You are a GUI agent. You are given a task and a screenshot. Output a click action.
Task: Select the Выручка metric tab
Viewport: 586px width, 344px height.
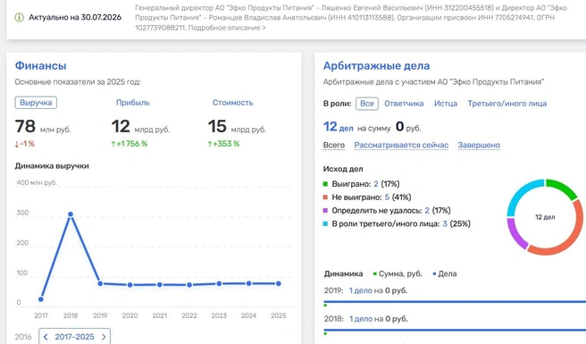(36, 103)
